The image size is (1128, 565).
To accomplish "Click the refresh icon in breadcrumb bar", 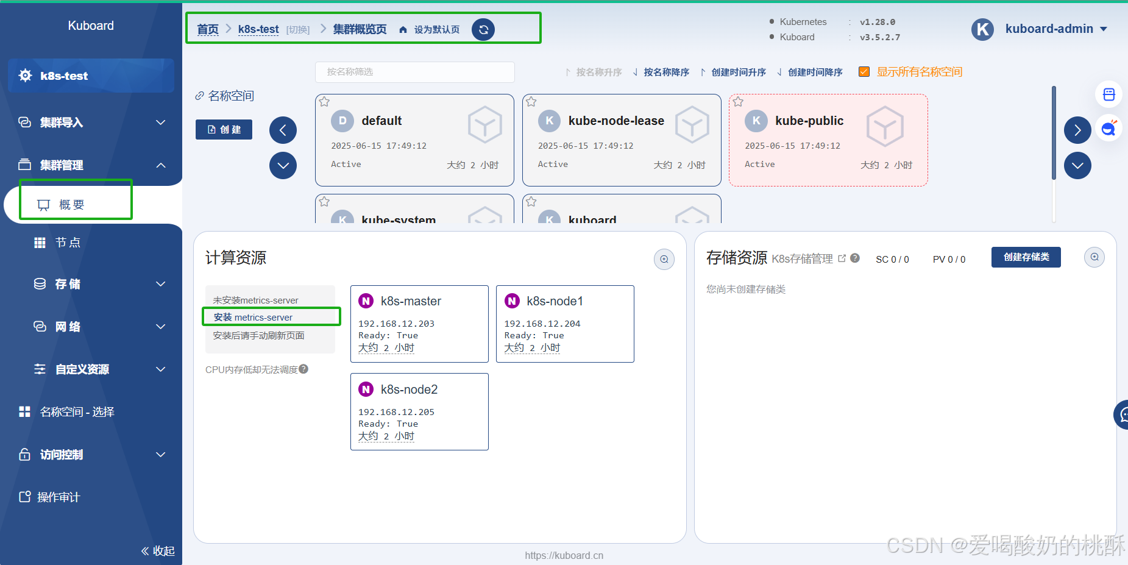I will coord(483,29).
